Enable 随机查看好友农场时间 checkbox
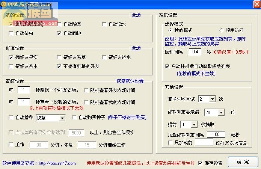 (86, 91)
